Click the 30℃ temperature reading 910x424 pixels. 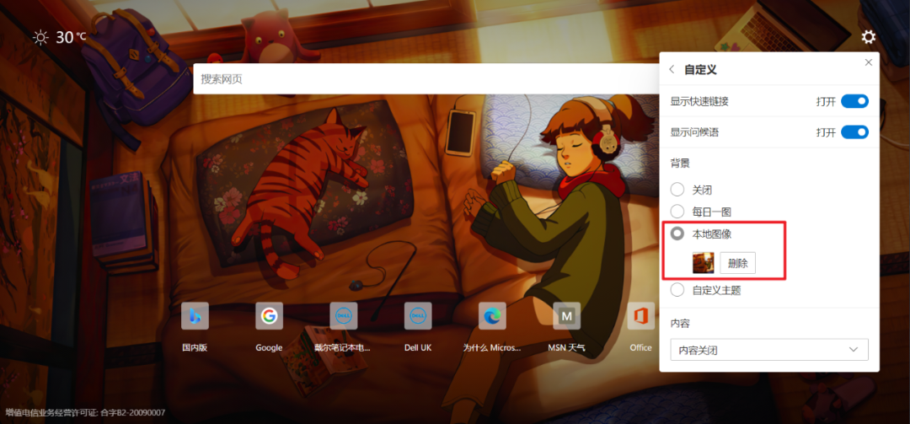71,38
